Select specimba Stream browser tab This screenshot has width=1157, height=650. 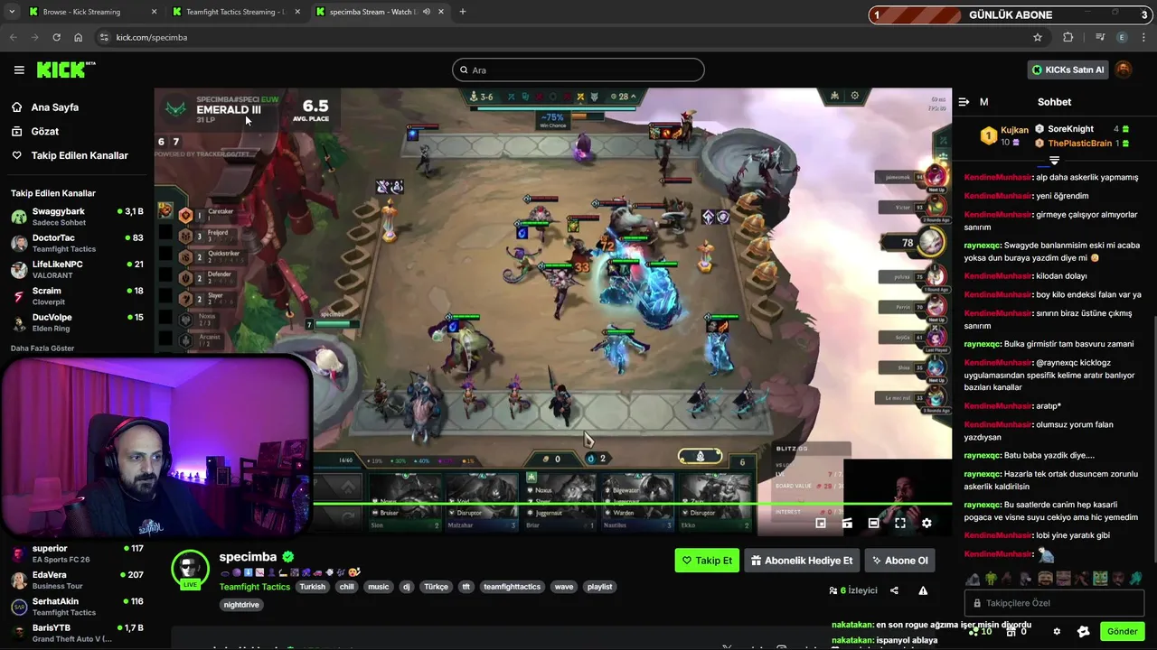click(380, 12)
